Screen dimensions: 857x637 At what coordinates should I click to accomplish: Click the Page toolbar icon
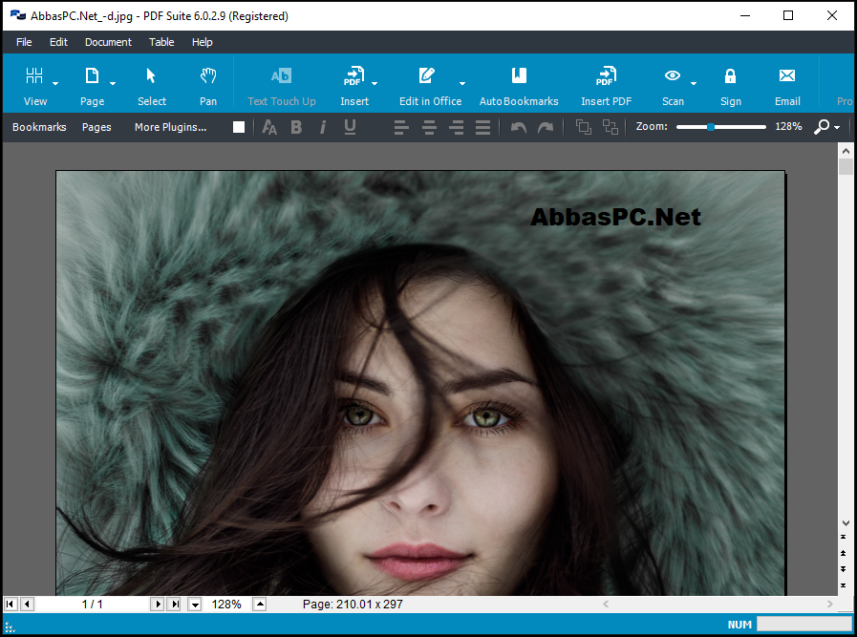pos(92,76)
